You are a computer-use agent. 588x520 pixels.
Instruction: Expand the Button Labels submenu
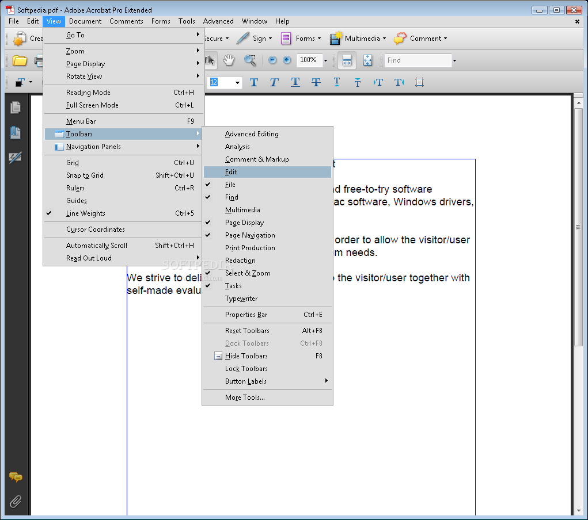click(267, 381)
